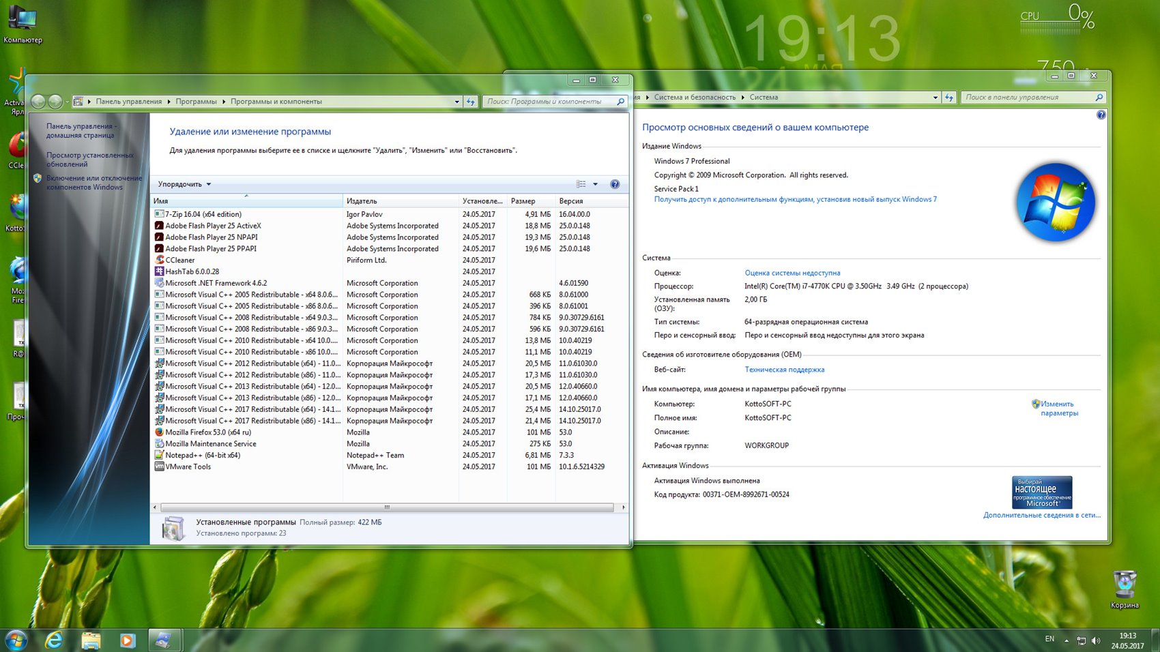Select 7-Zip 16.04 (x64 edition) entry
This screenshot has width=1160, height=652.
pos(203,214)
